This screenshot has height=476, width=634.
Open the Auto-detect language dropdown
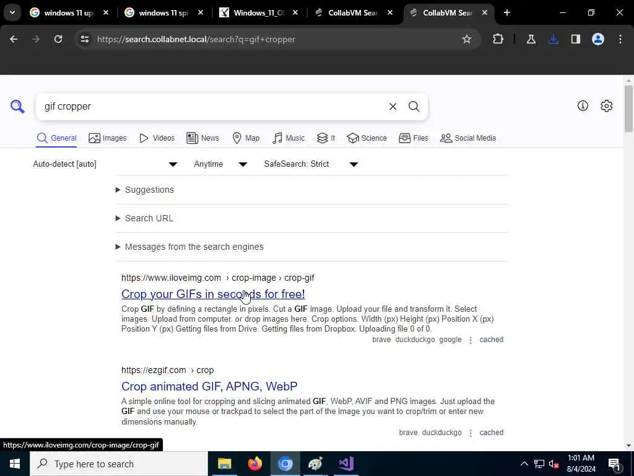[x=105, y=164]
